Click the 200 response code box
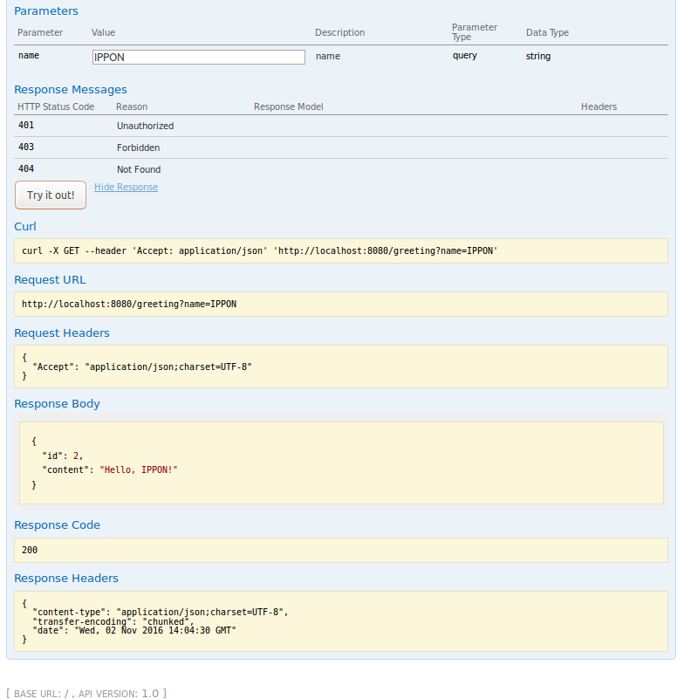The width and height of the screenshot is (684, 699). 341,551
